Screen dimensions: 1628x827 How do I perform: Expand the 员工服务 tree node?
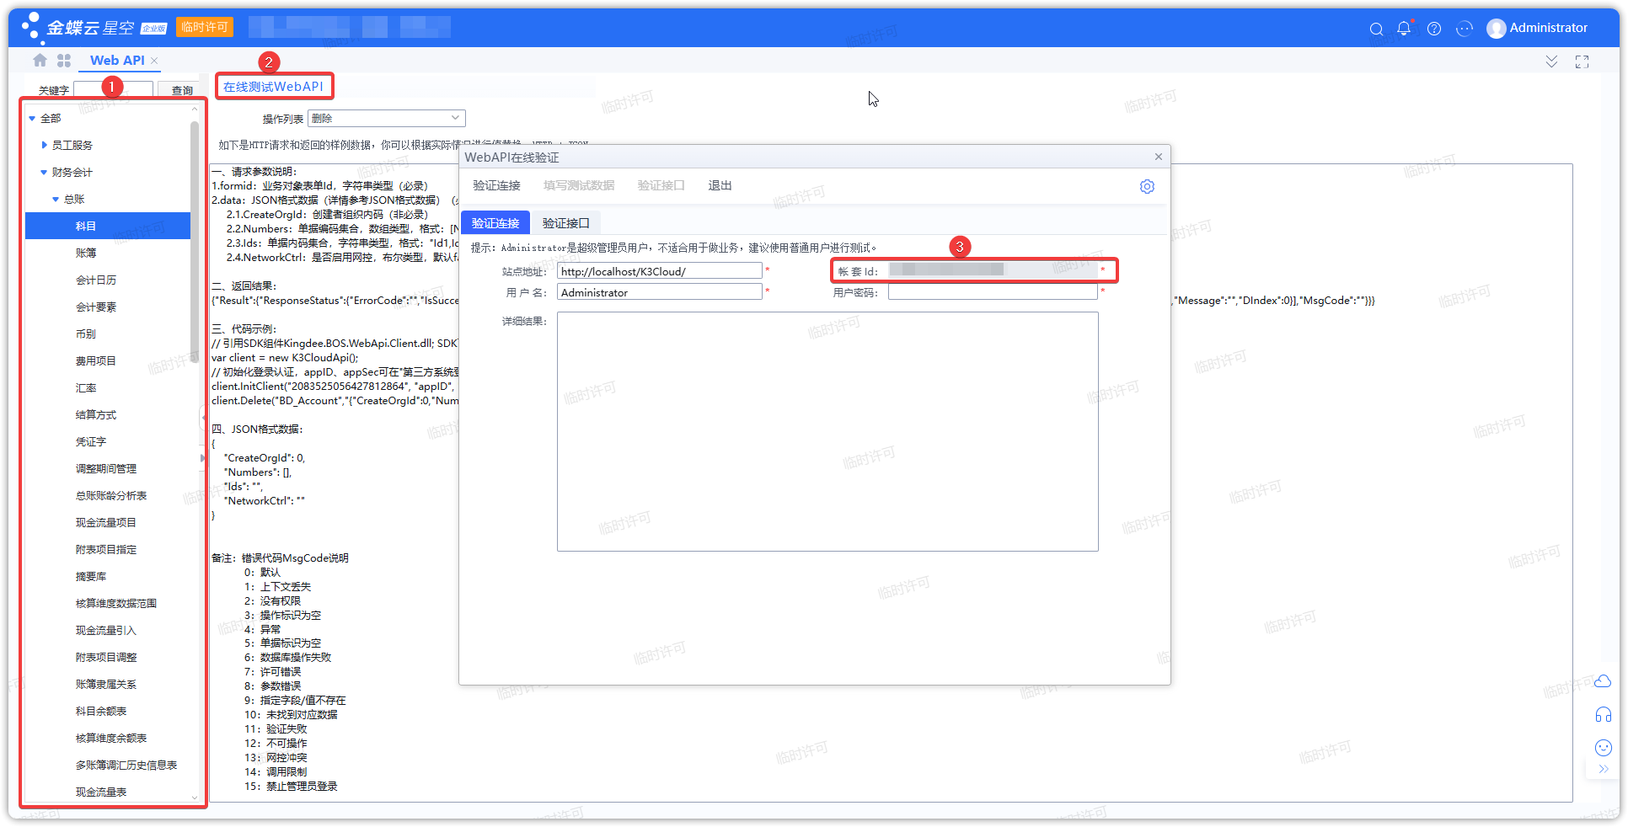[44, 146]
